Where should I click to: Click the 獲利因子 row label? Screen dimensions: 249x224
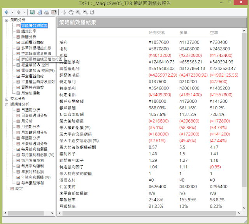coord(67,154)
